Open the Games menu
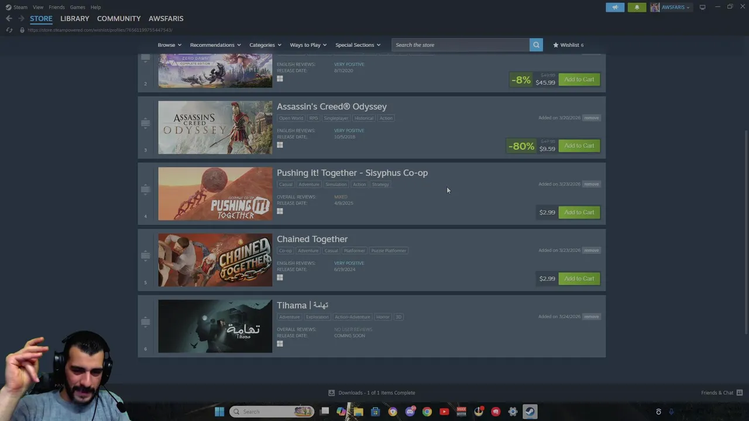The width and height of the screenshot is (749, 421). (x=77, y=7)
